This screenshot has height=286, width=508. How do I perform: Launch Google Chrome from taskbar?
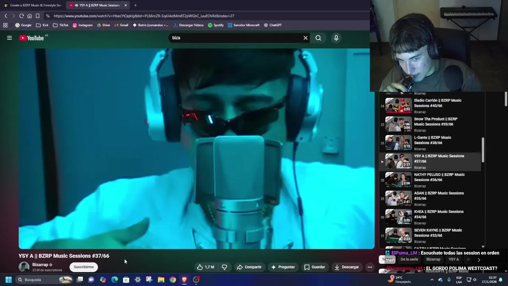tap(173, 280)
